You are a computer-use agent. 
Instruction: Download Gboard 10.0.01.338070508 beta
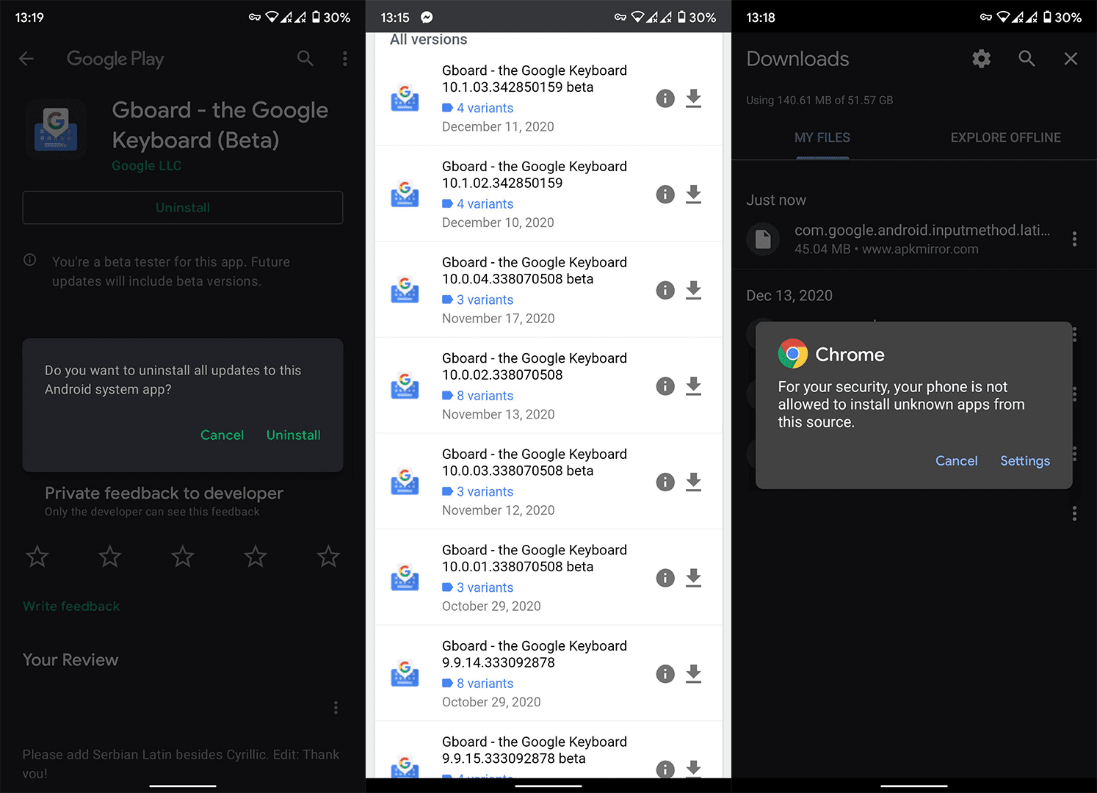[693, 578]
